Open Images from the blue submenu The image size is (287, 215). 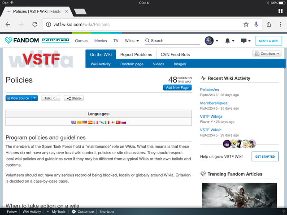point(180,64)
